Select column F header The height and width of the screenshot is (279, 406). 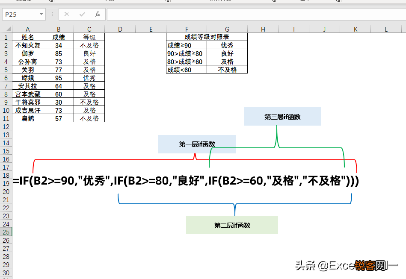point(187,29)
